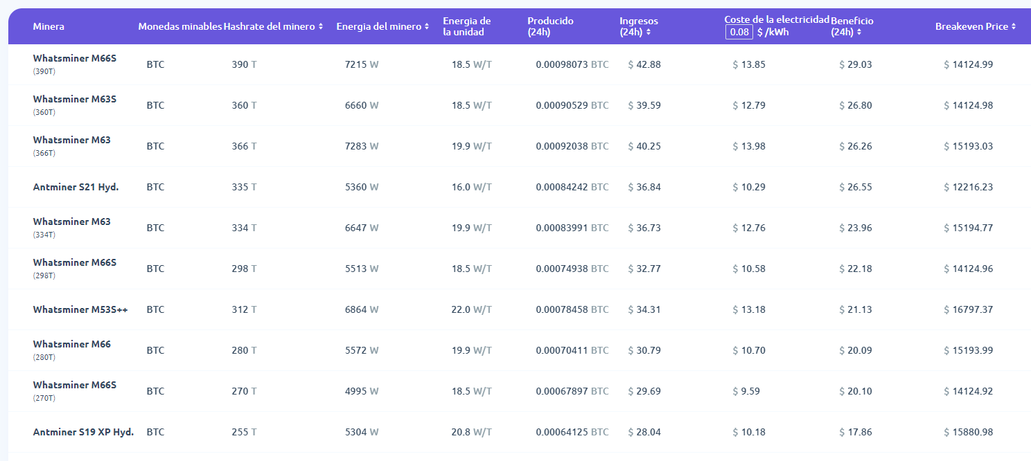Select the 7283 W power value

click(362, 146)
